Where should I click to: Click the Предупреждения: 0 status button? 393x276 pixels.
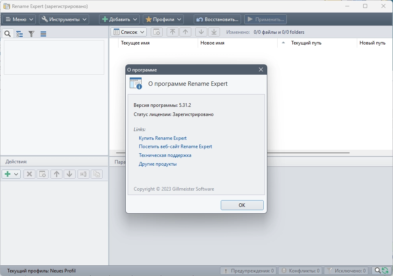coord(248,271)
